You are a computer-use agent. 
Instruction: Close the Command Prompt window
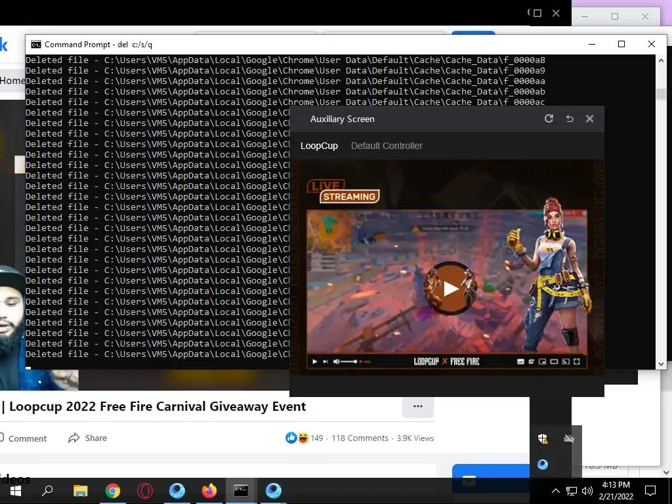point(652,44)
